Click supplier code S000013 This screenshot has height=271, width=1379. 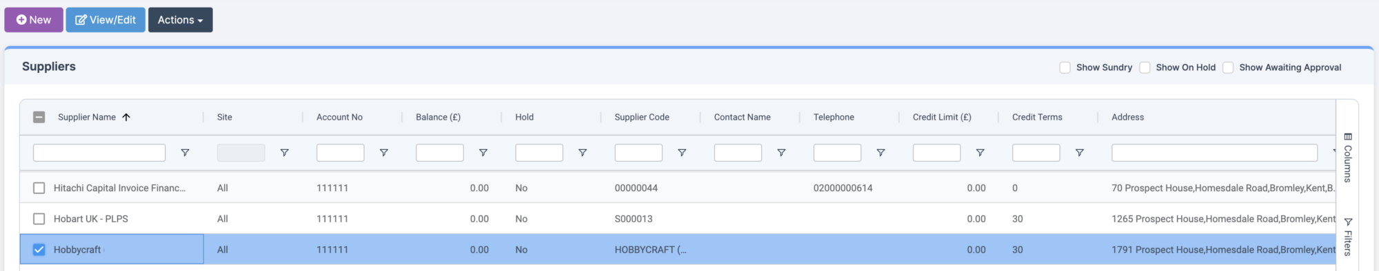coord(633,219)
